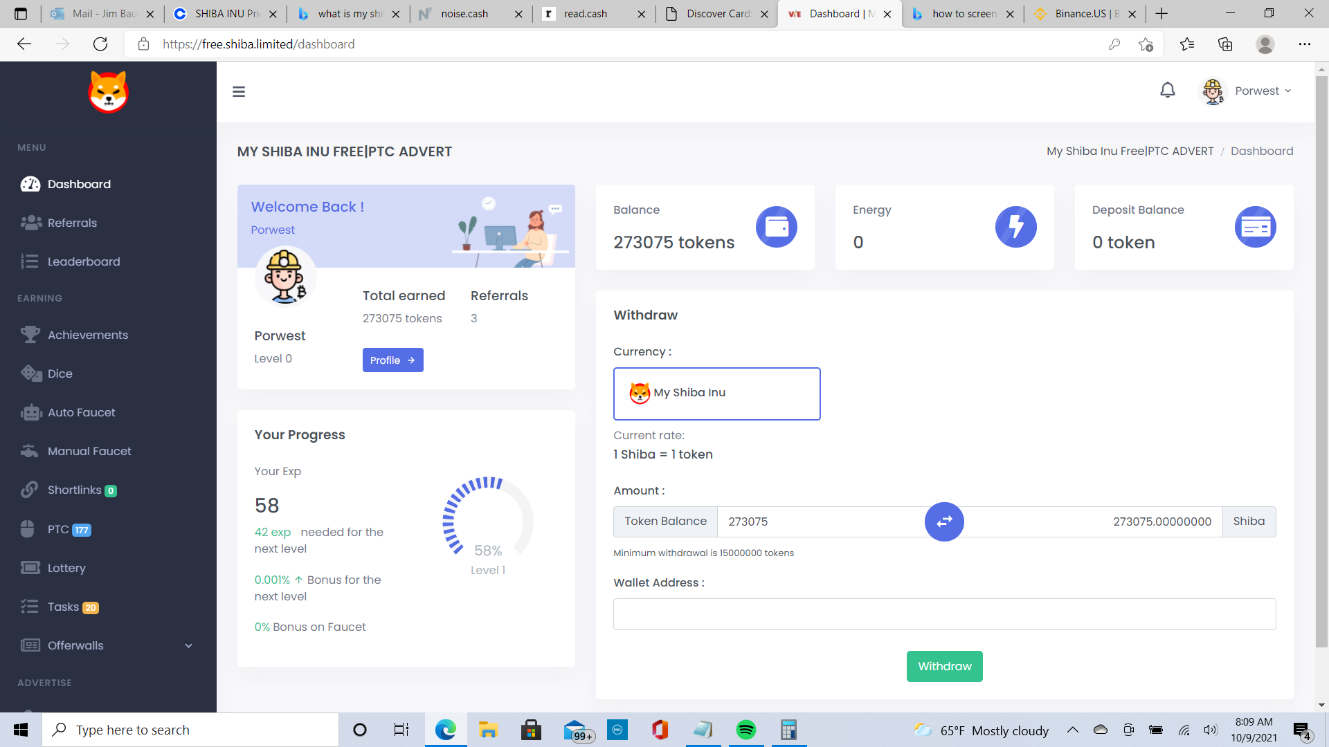The height and width of the screenshot is (747, 1329).
Task: Open browser Favorites list
Action: click(1187, 44)
